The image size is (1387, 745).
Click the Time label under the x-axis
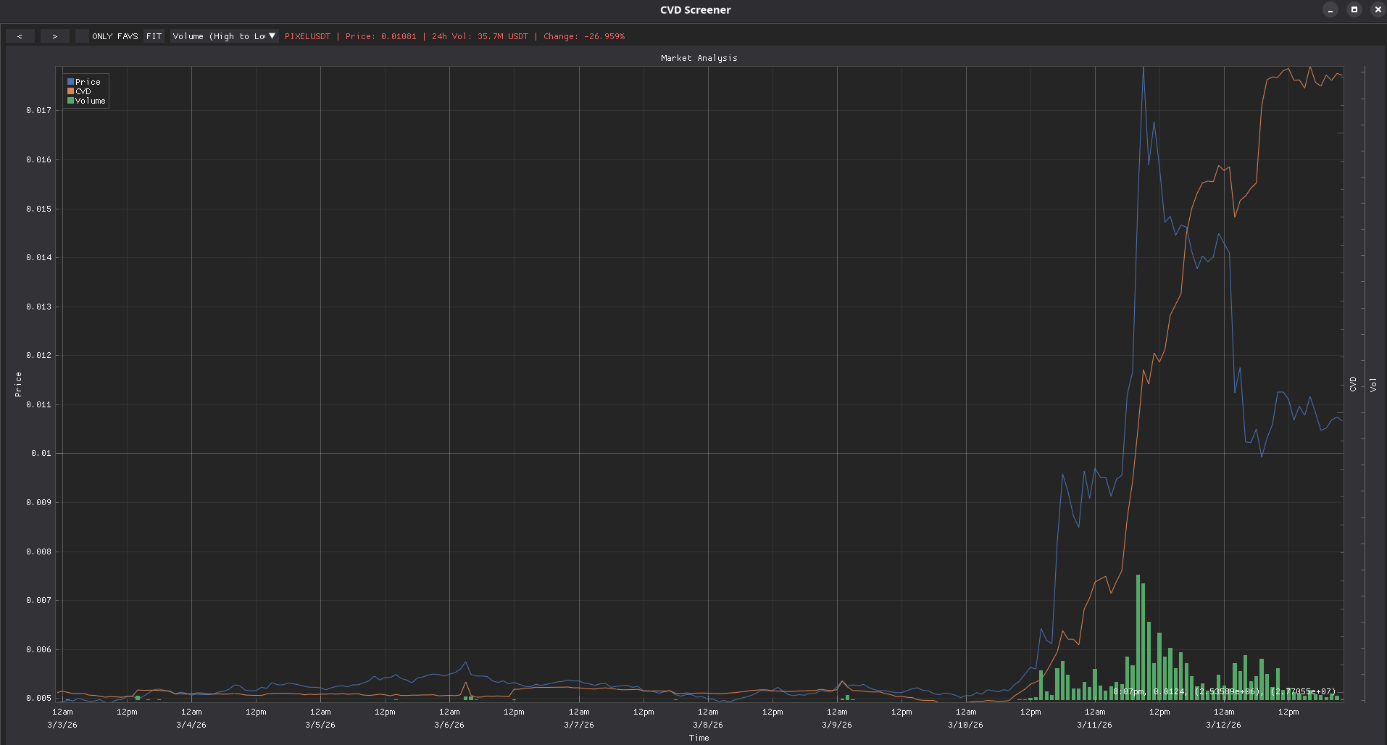coord(699,738)
